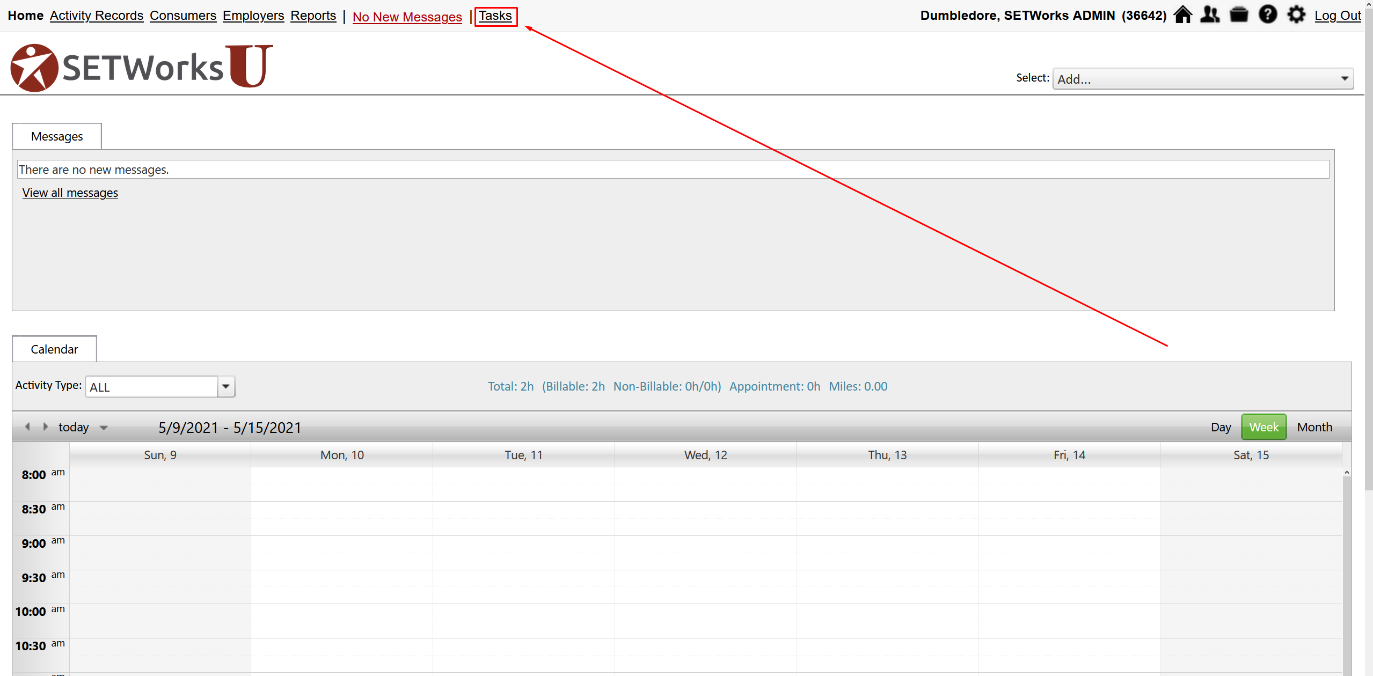Open the Activity Type dropdown arrow
This screenshot has height=676, width=1373.
pos(226,386)
